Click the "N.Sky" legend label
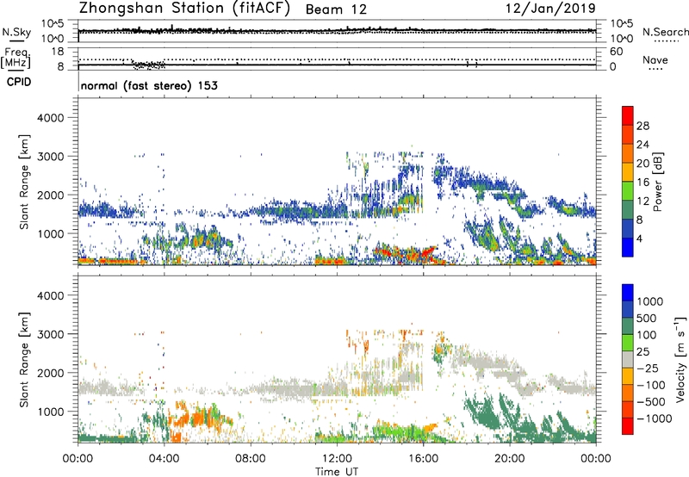Image resolution: width=689 pixels, height=477 pixels. (16, 32)
